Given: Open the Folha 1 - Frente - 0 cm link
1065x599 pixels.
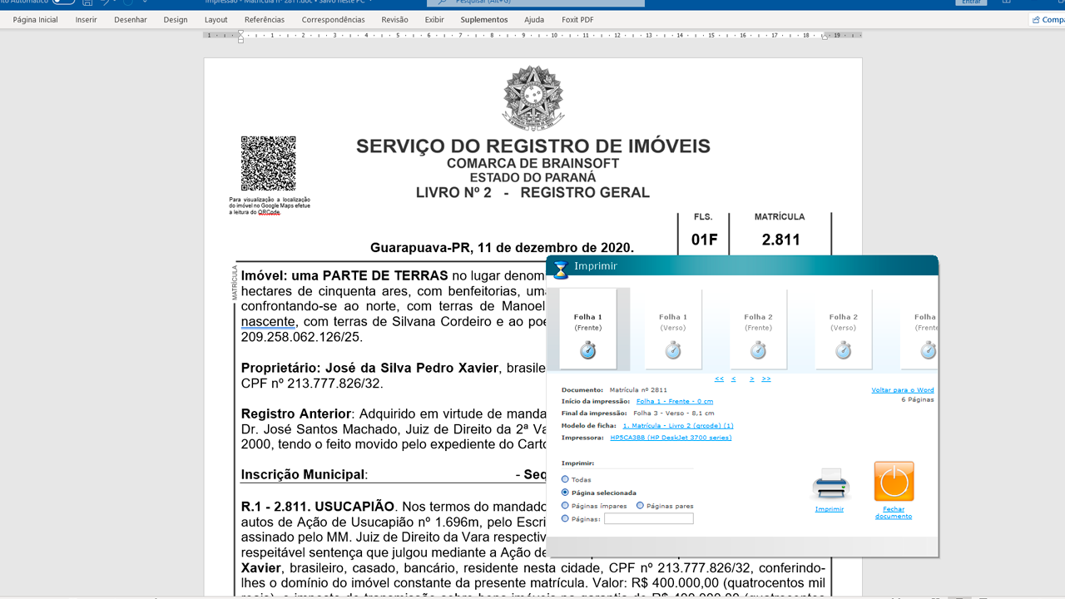Looking at the screenshot, I should coord(674,401).
